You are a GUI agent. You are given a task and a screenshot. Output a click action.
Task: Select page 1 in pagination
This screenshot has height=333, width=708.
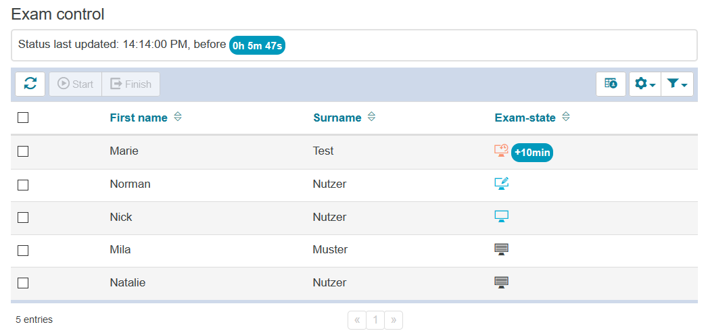tap(375, 320)
